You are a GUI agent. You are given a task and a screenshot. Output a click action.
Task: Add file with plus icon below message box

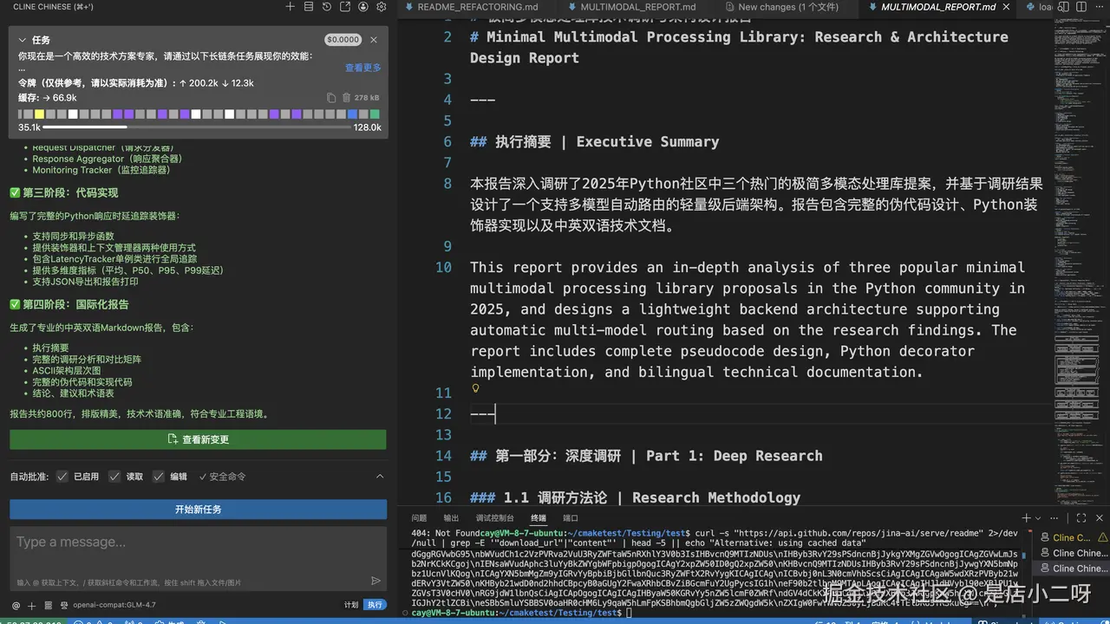pos(31,605)
